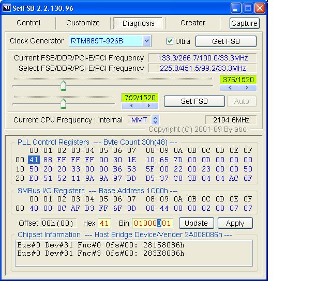The height and width of the screenshot is (281, 331).
Task: Click the Set FSB button
Action: tap(194, 101)
